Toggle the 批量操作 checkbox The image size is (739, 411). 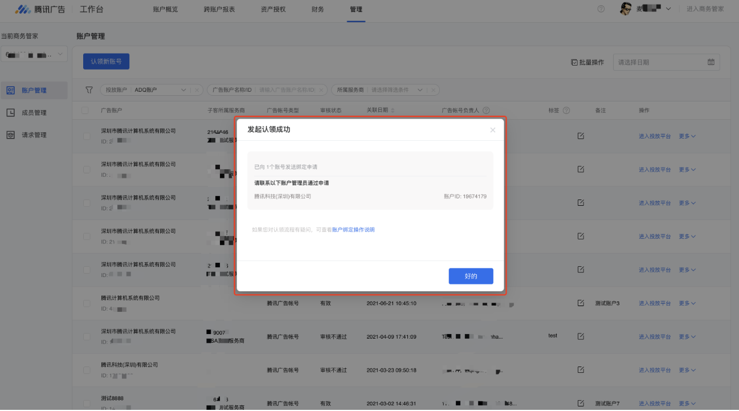coord(574,62)
